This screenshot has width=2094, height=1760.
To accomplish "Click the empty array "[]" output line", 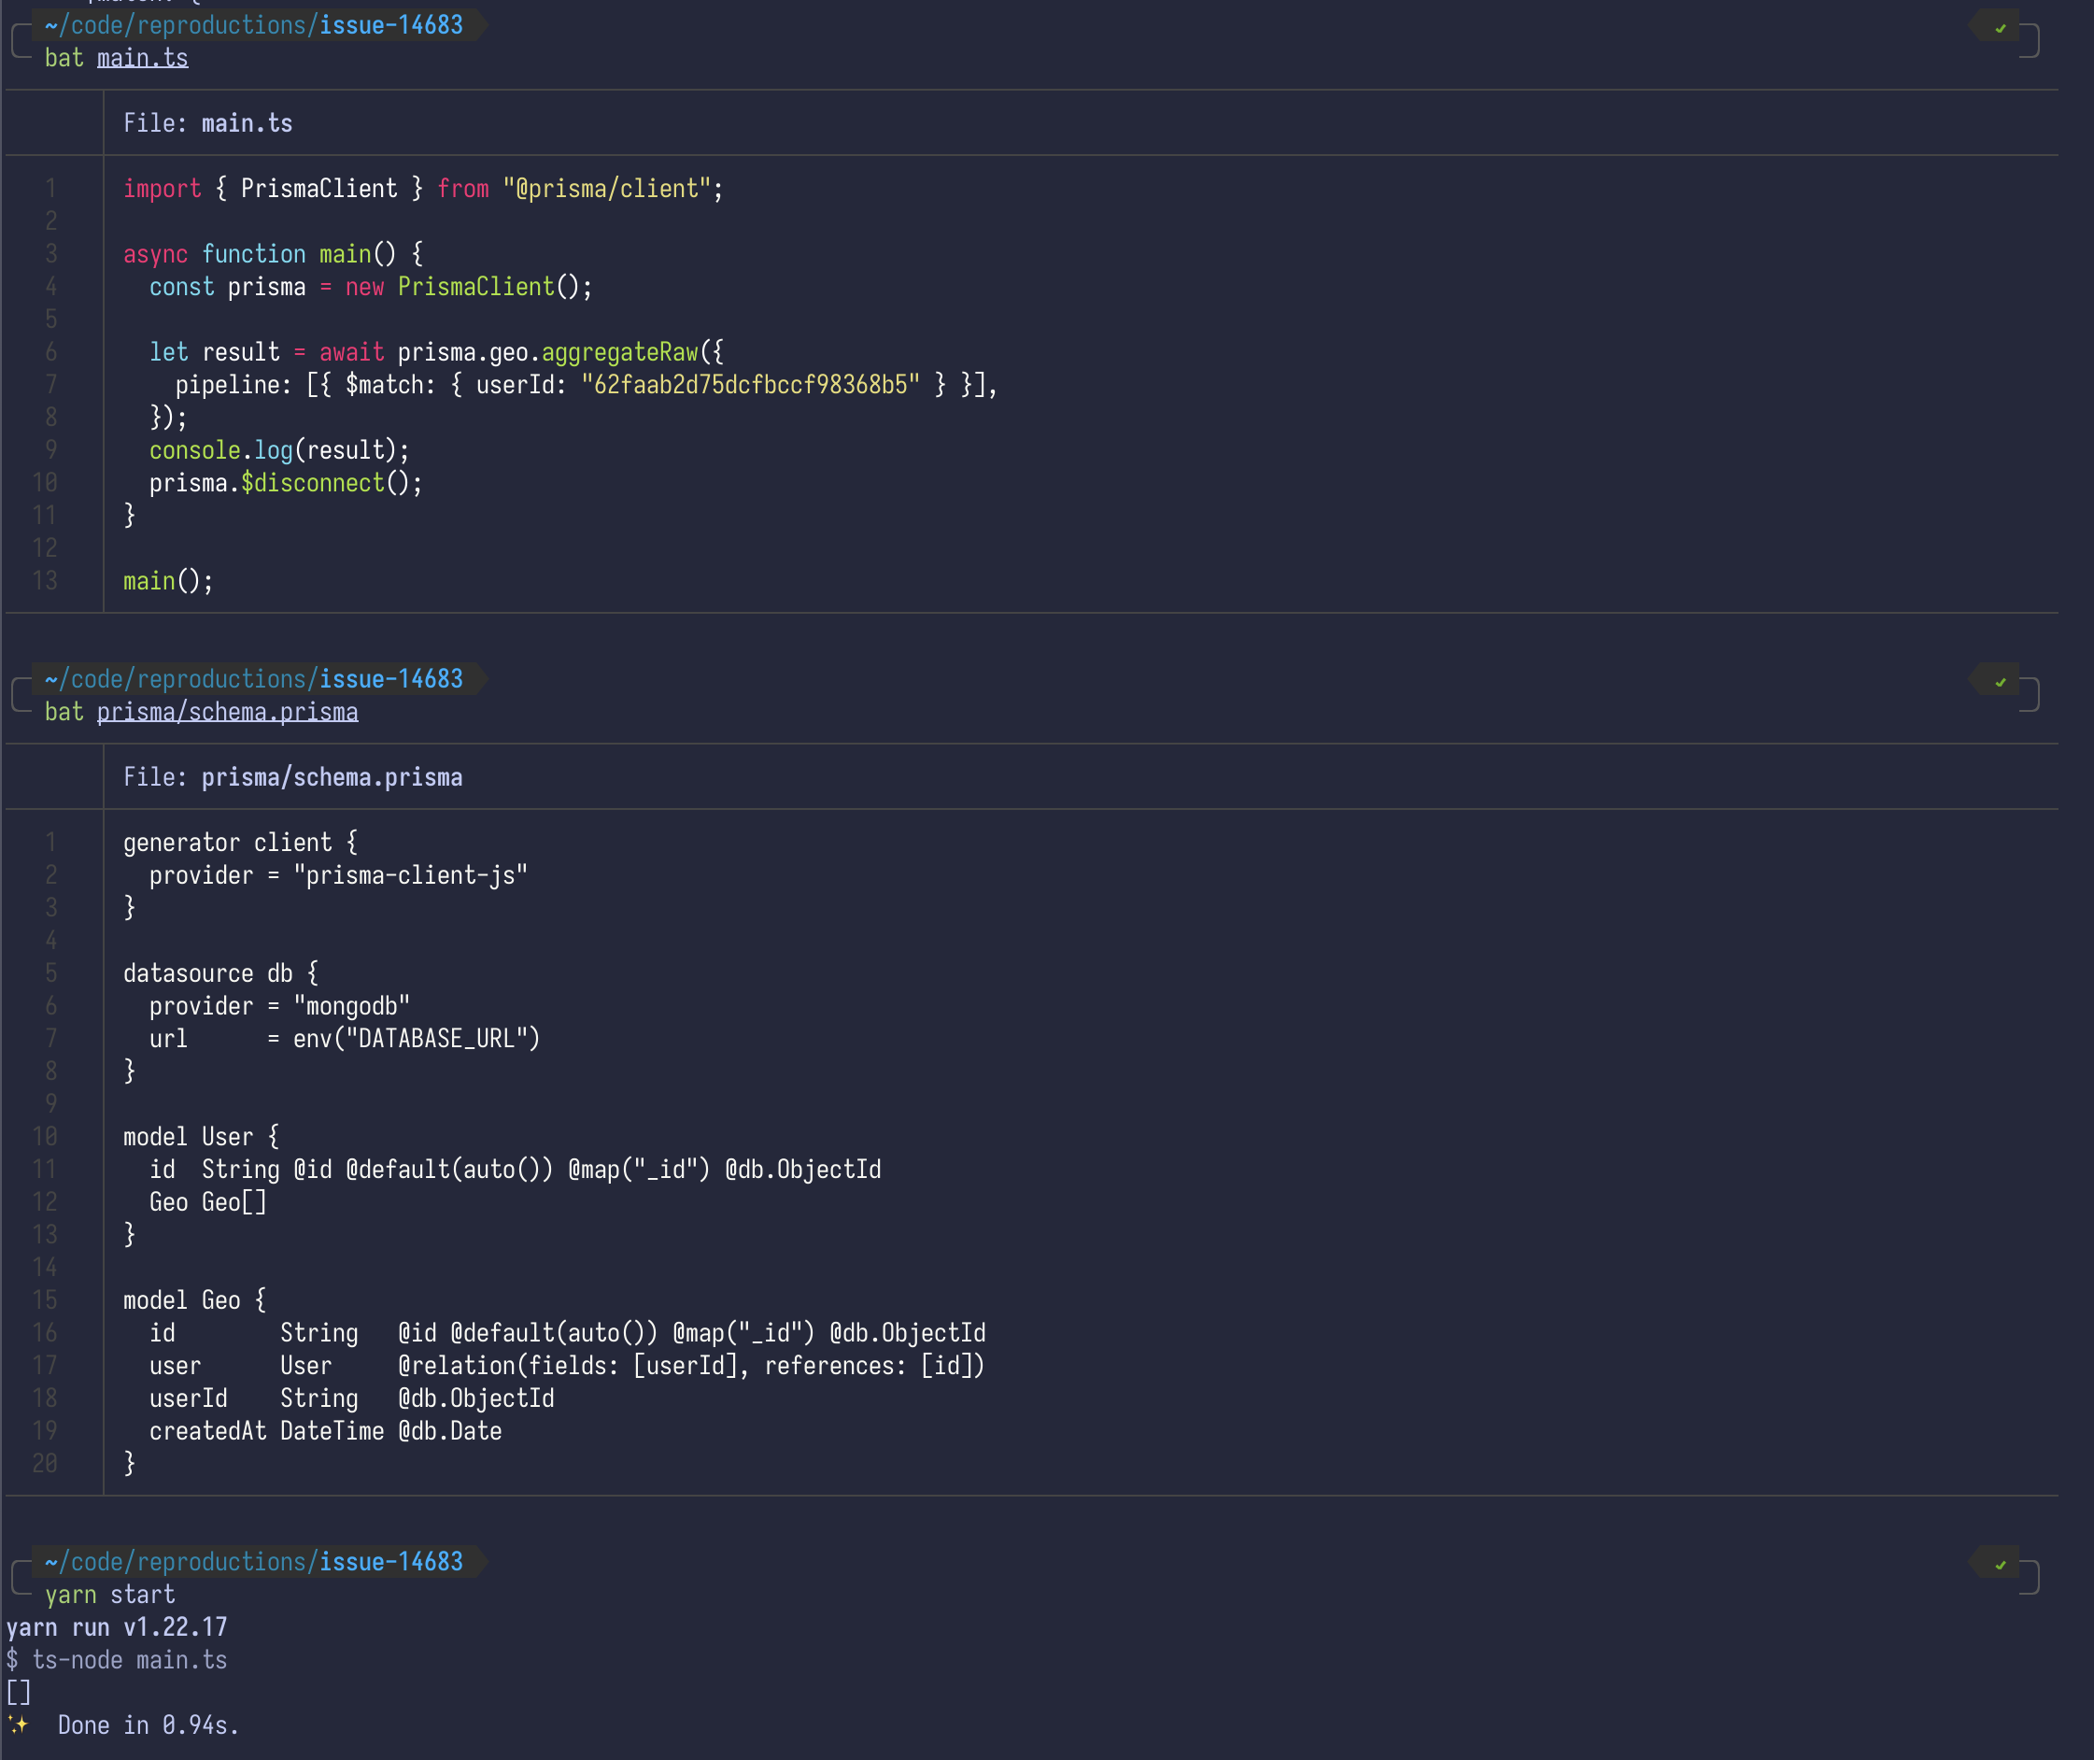I will point(17,1691).
